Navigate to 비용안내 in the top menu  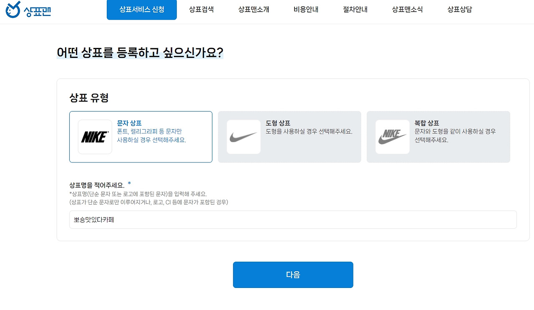pos(306,10)
